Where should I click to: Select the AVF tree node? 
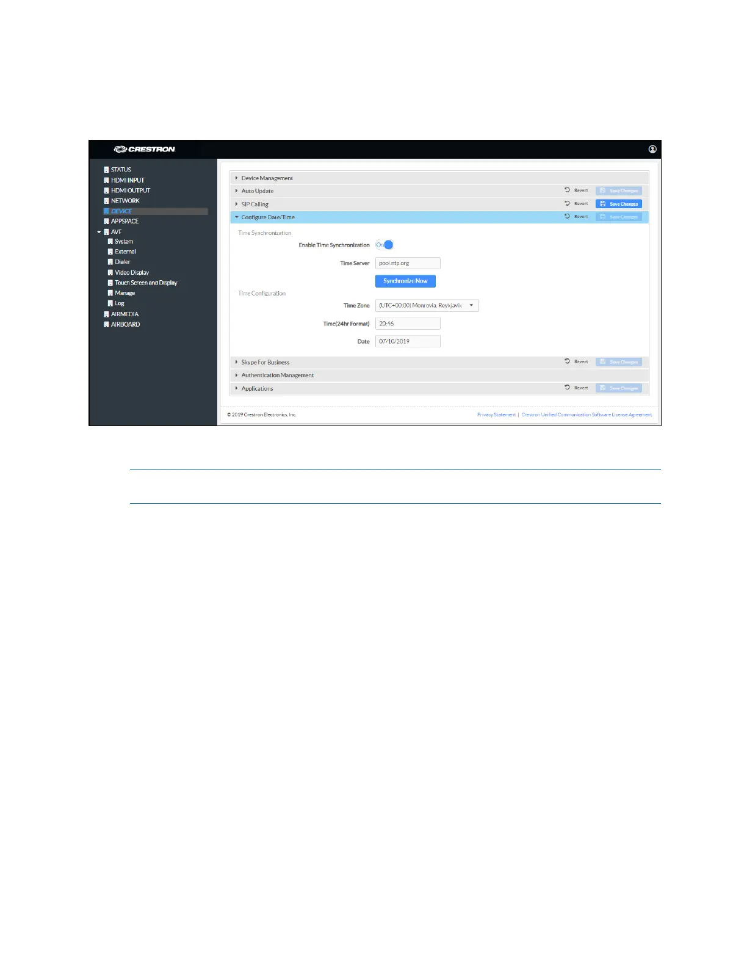tap(116, 232)
